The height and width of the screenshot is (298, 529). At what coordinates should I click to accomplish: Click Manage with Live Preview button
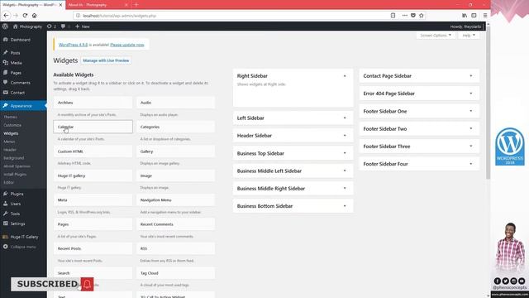[106, 60]
